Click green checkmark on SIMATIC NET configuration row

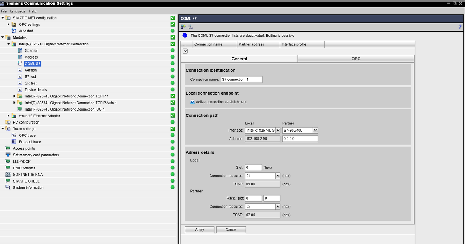pyautogui.click(x=173, y=18)
